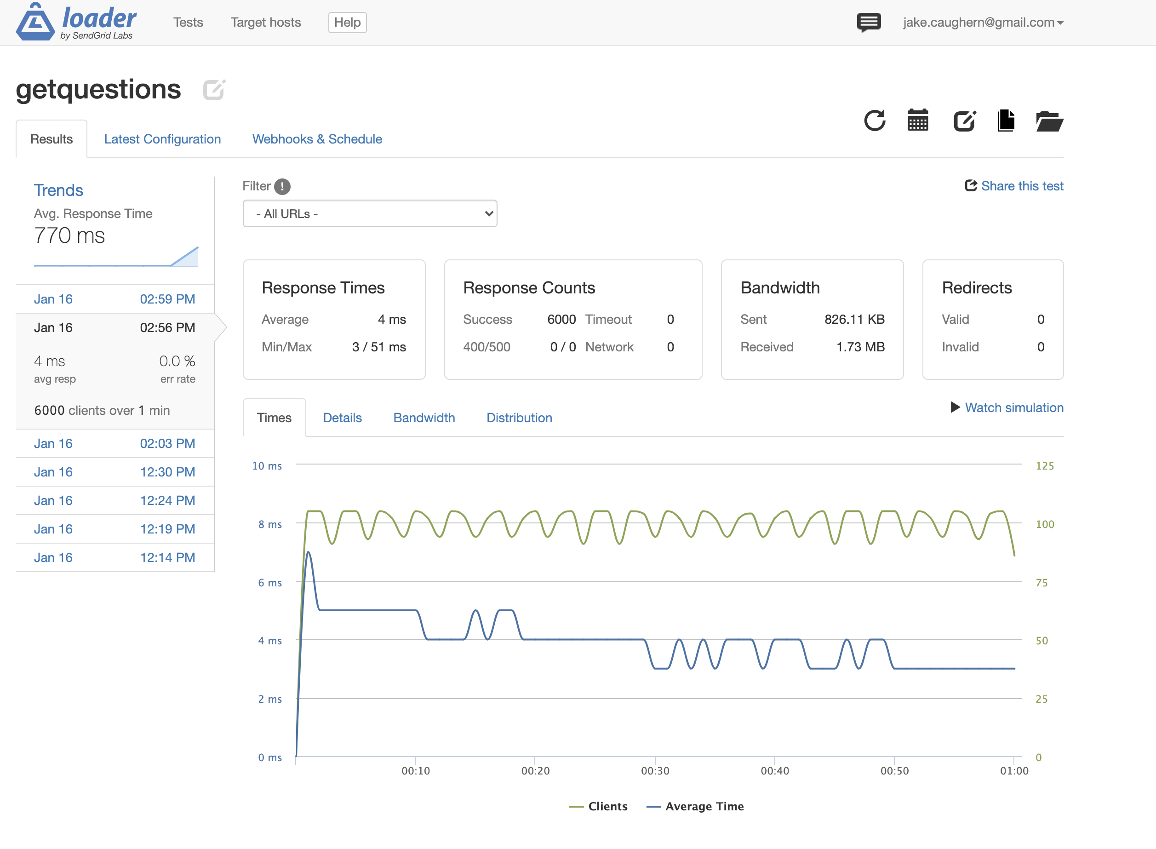Open the chat message bubble icon
This screenshot has height=849, width=1156.
point(869,22)
